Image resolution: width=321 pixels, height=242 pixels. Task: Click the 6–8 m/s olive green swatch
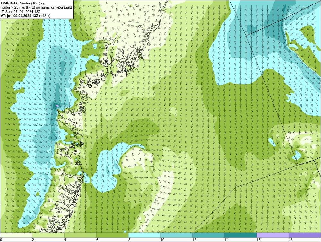[112, 235]
